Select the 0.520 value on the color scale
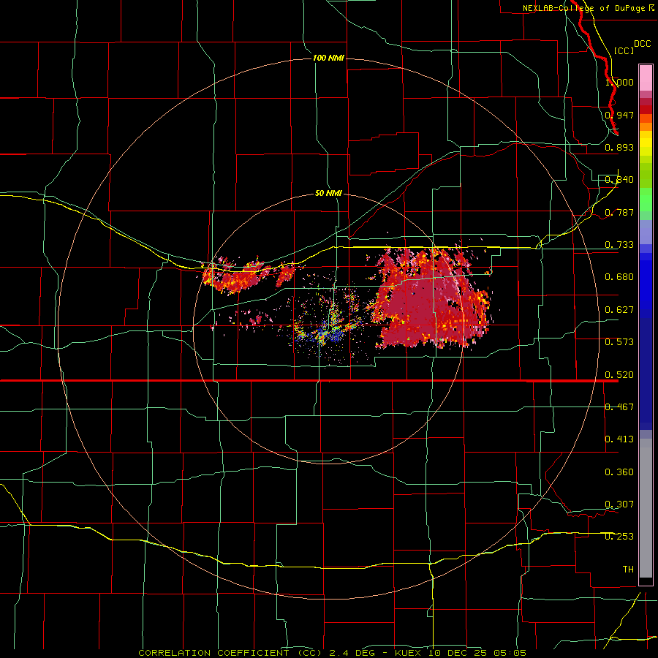658x658 pixels. click(x=619, y=375)
